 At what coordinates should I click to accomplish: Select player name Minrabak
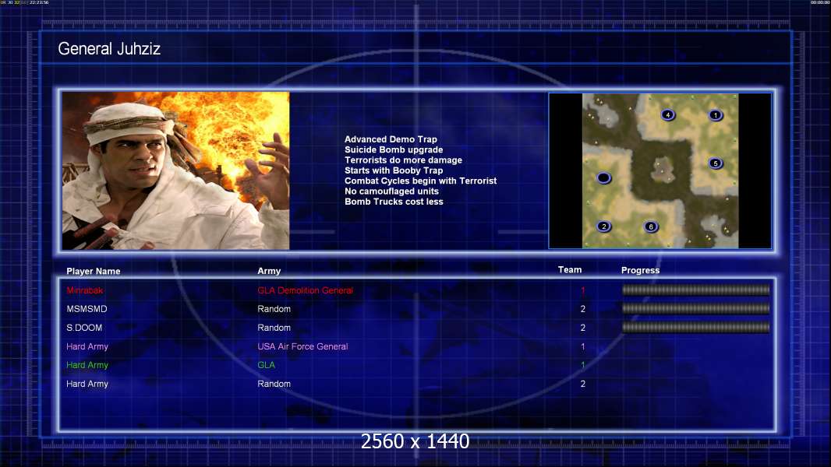[85, 290]
